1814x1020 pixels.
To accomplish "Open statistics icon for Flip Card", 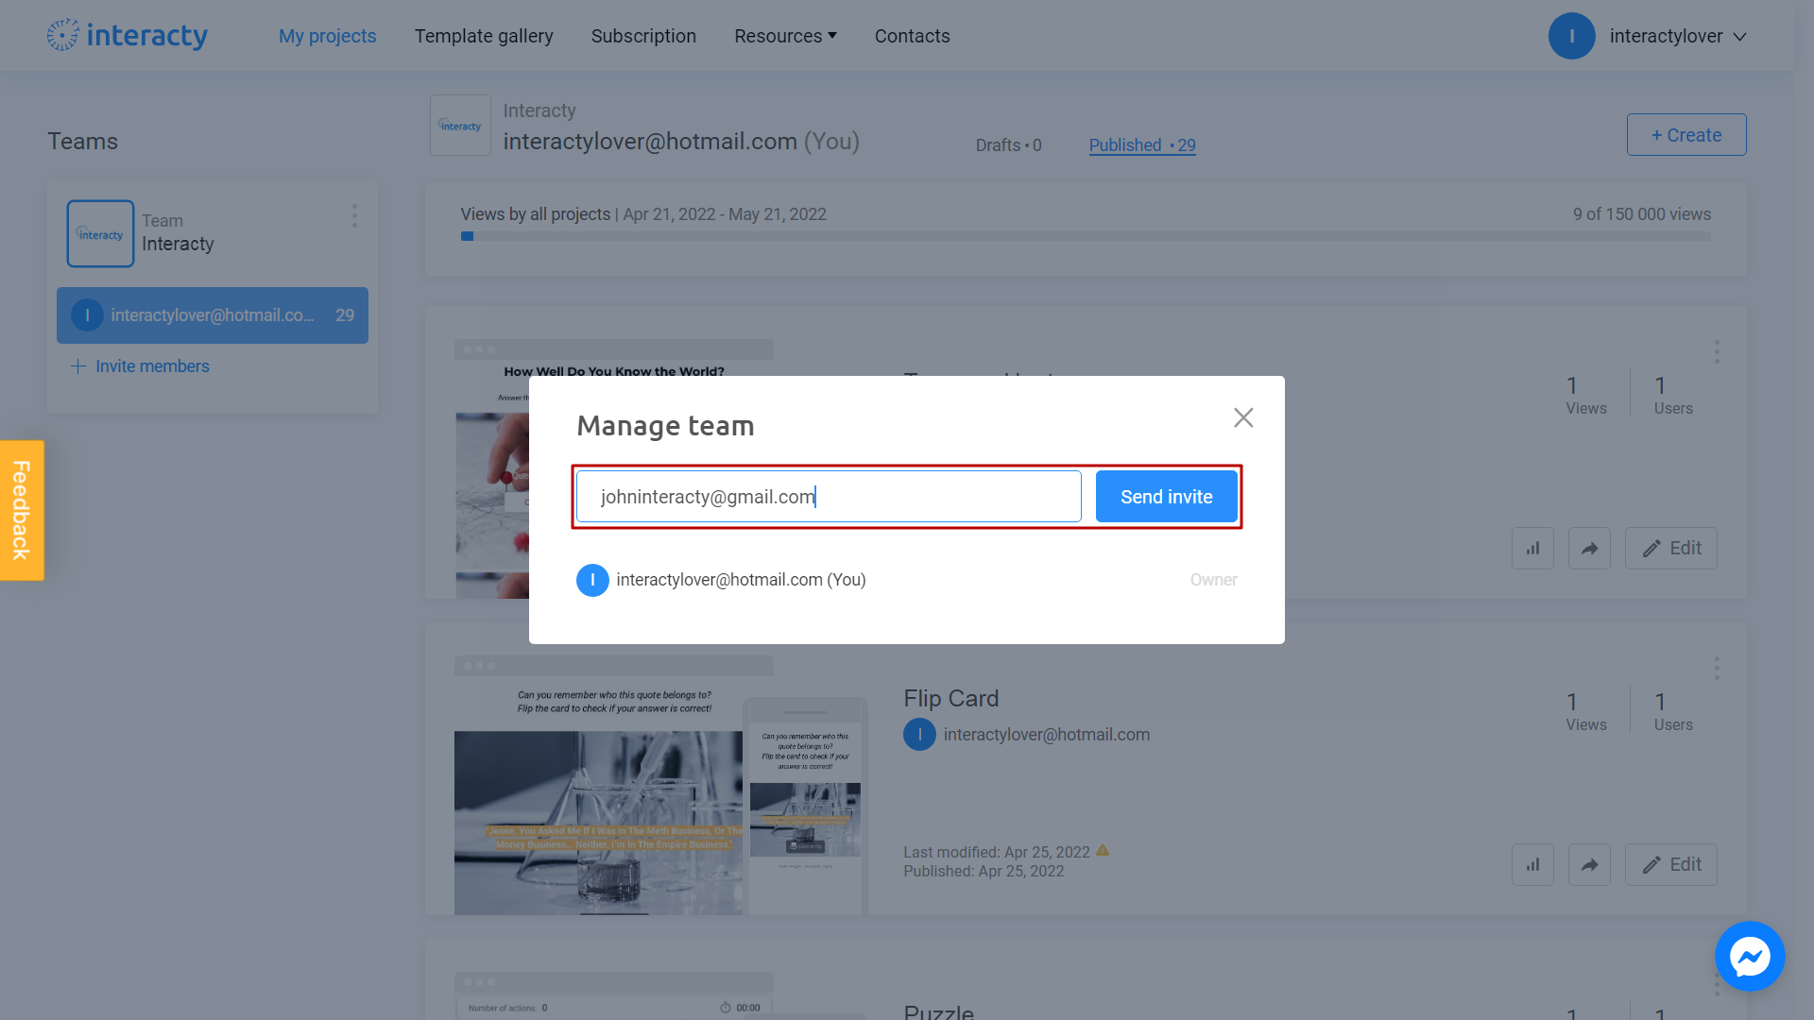I will point(1532,865).
